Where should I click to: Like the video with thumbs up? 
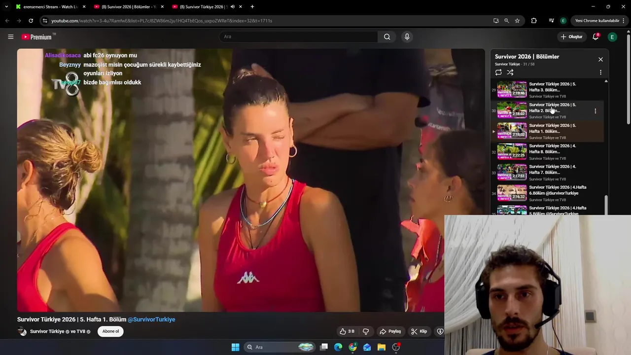pyautogui.click(x=347, y=331)
